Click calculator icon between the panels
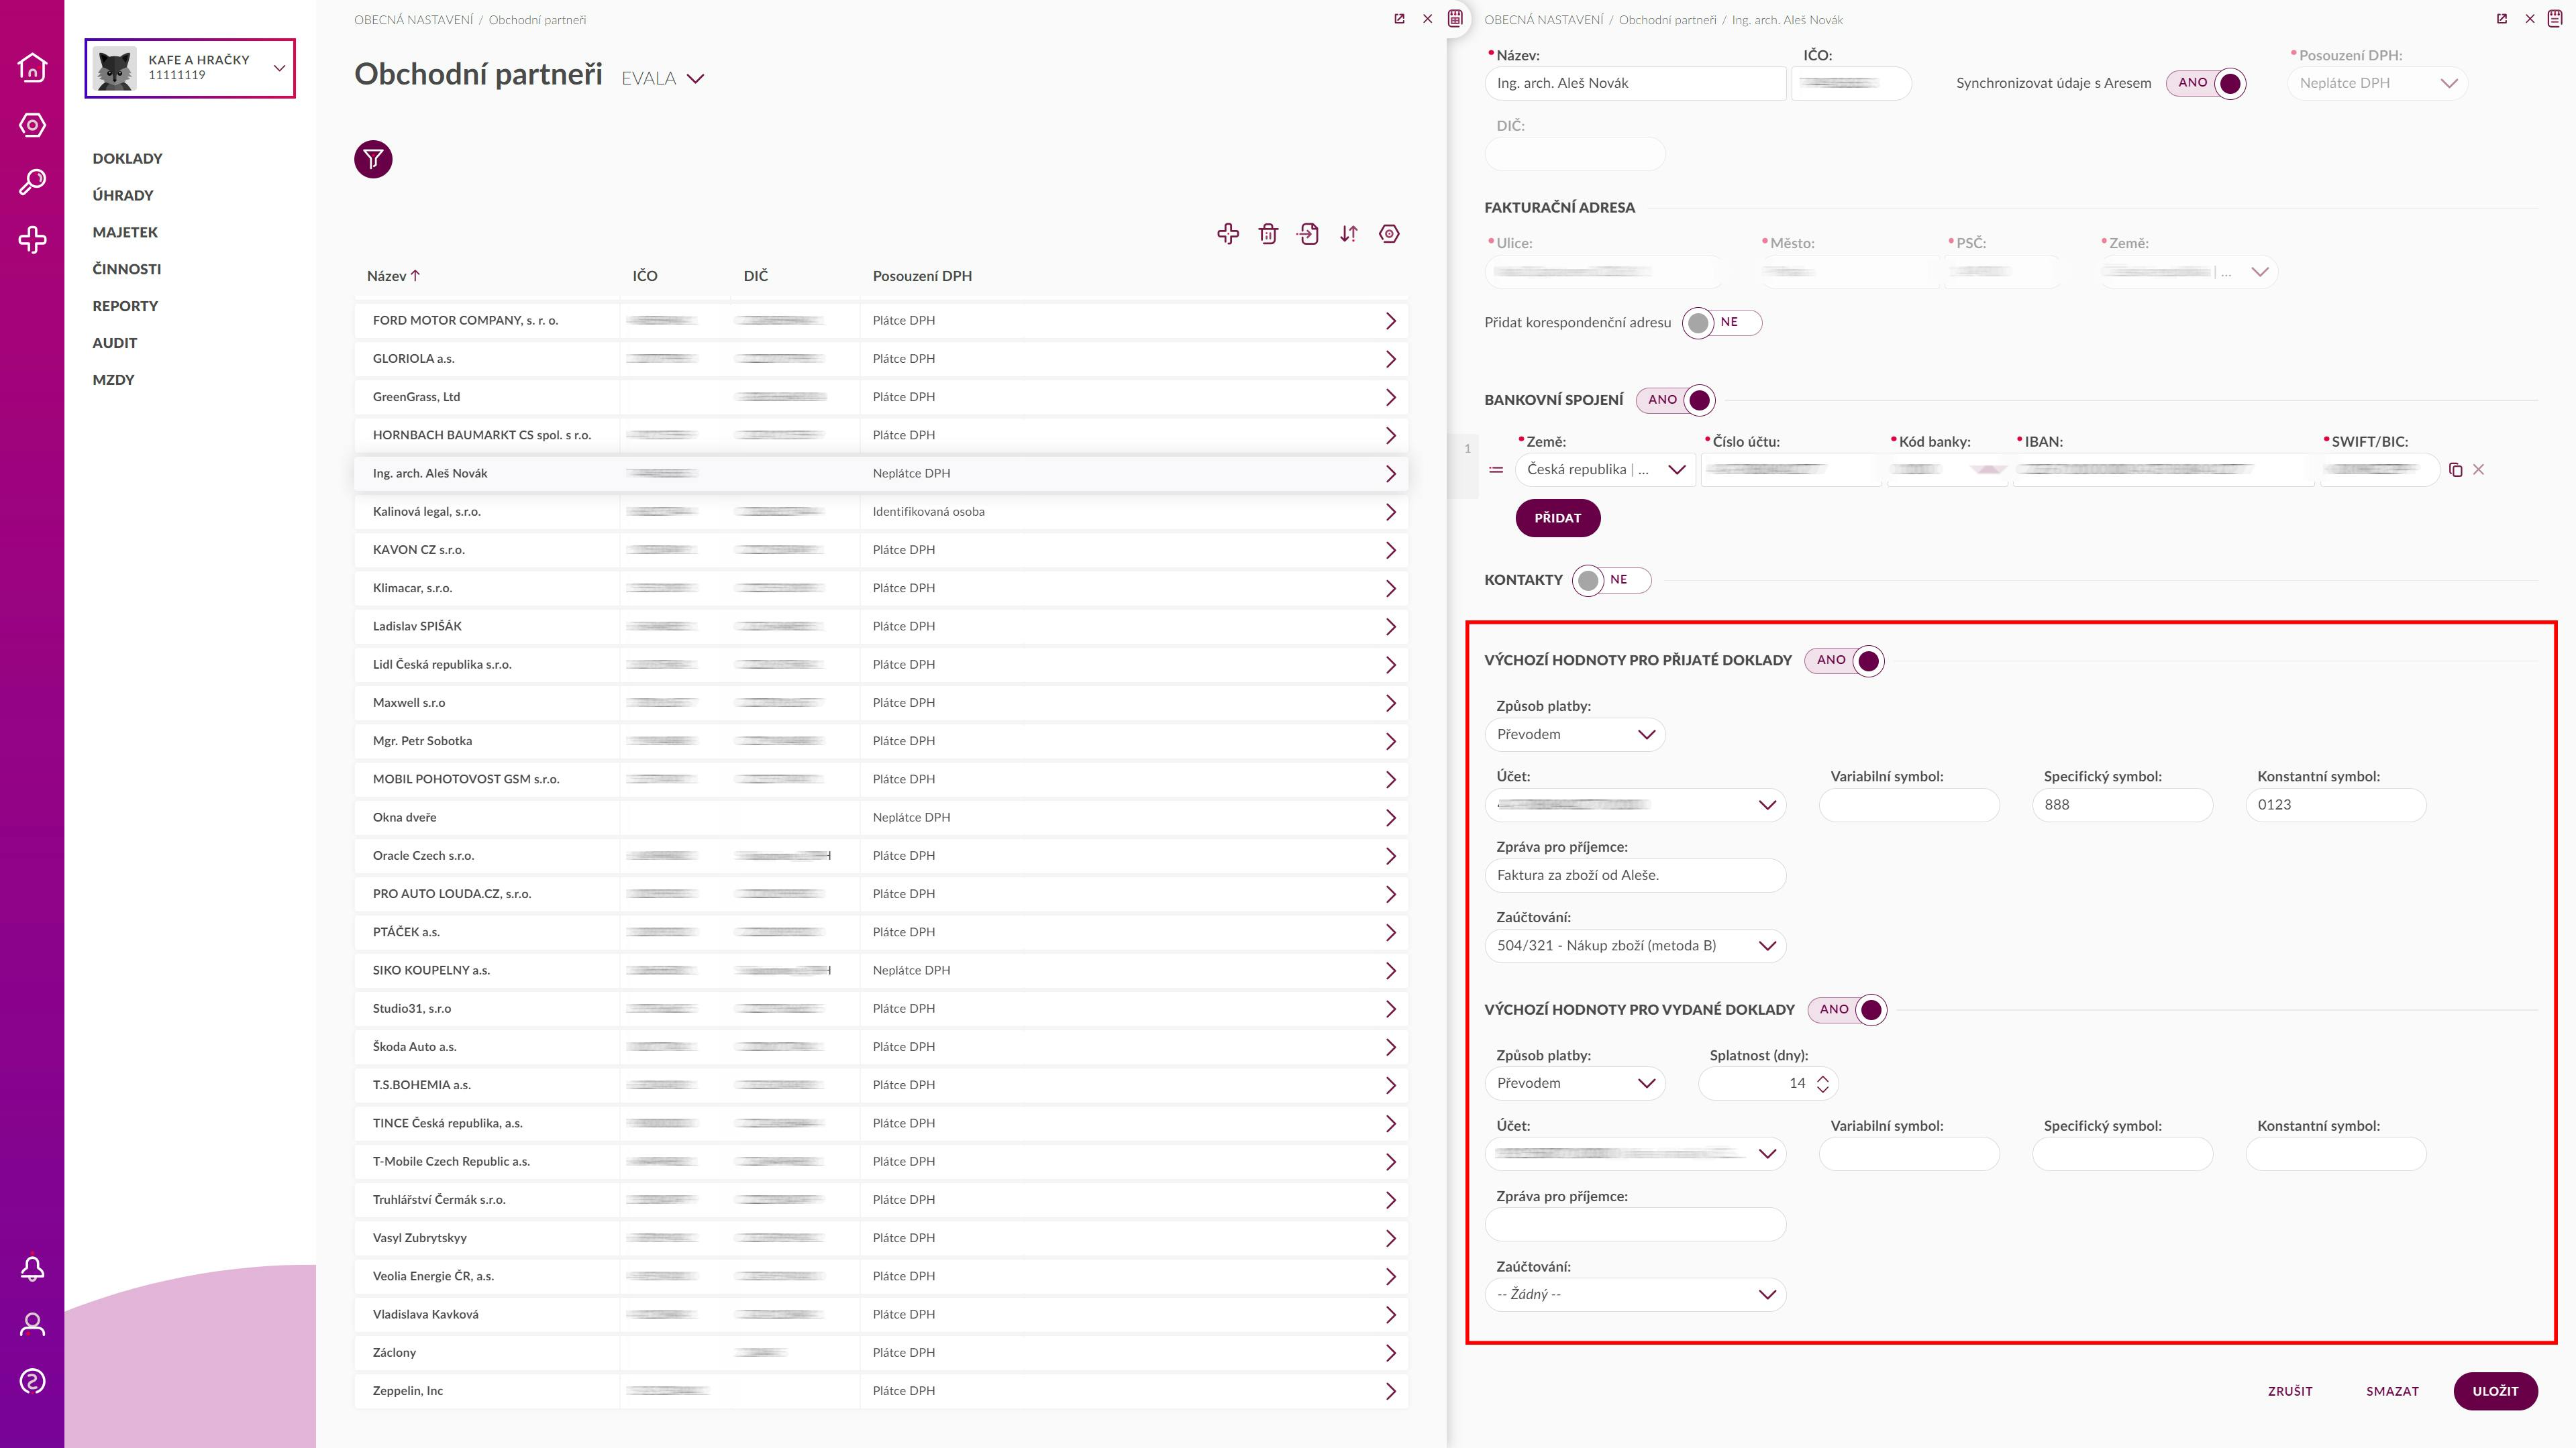 (1456, 18)
